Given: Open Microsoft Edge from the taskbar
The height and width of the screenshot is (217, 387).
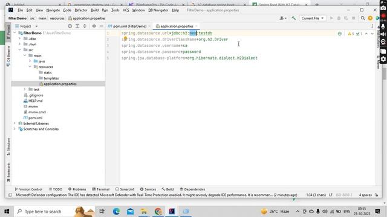Looking at the screenshot, I should (116, 212).
